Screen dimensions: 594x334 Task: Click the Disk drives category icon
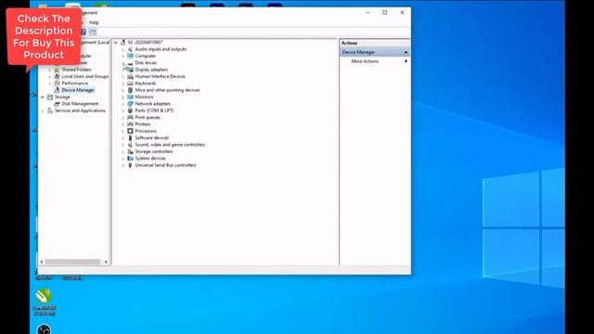pos(130,63)
